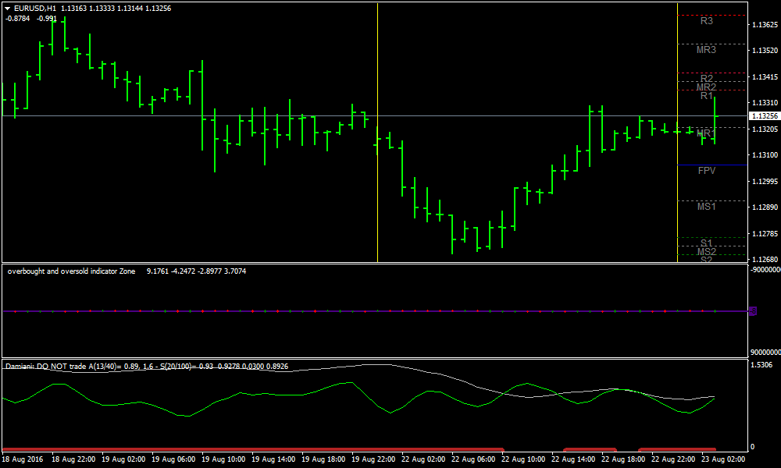Click the MS1 support level label
Screen dimensions: 781x468
click(707, 207)
